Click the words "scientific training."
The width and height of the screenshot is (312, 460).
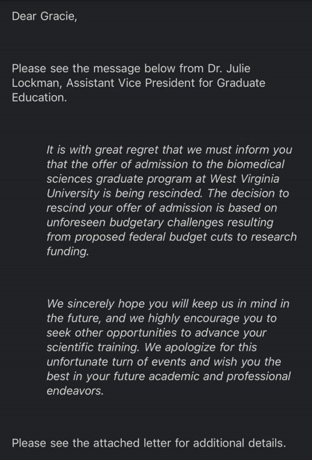93,348
